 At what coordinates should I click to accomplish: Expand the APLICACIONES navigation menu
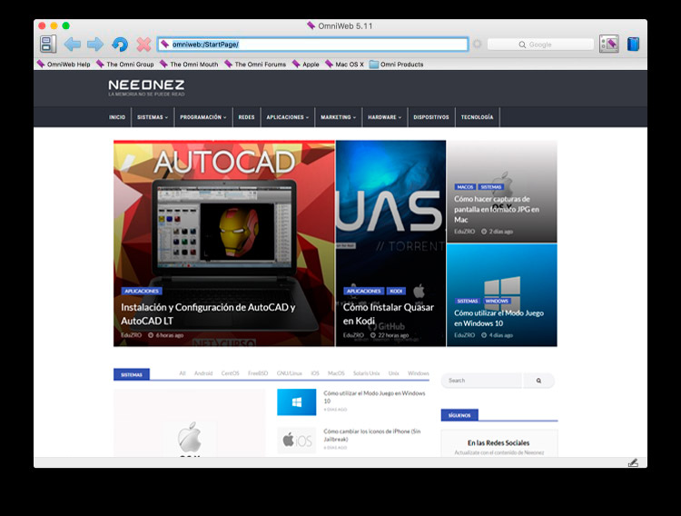(x=288, y=117)
